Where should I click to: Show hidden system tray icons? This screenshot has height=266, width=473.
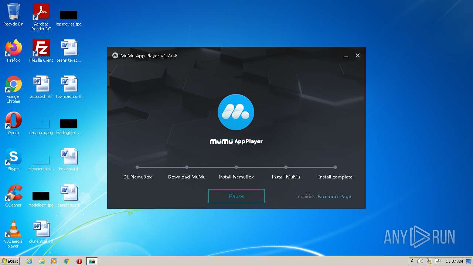[412, 261]
